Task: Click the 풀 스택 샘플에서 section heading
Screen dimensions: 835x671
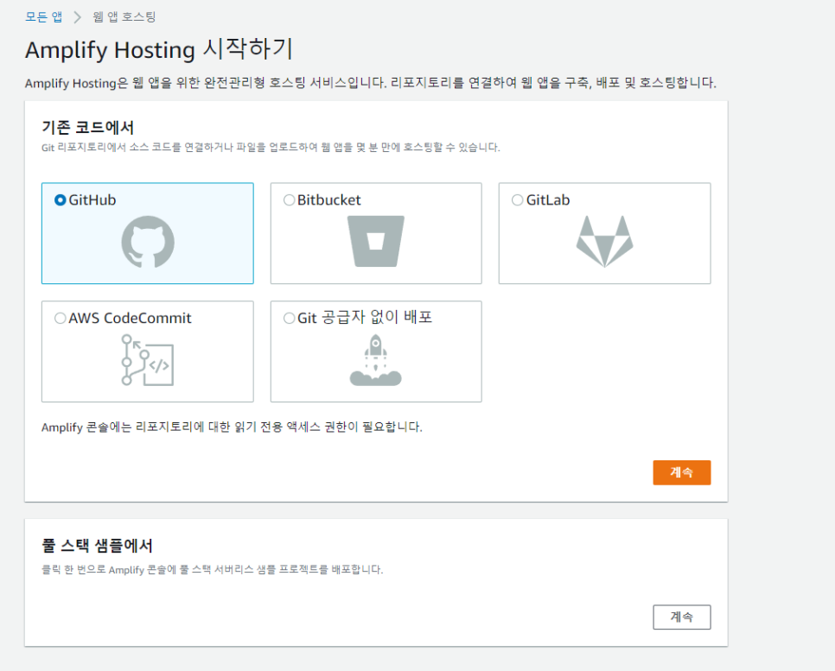Action: (x=97, y=546)
